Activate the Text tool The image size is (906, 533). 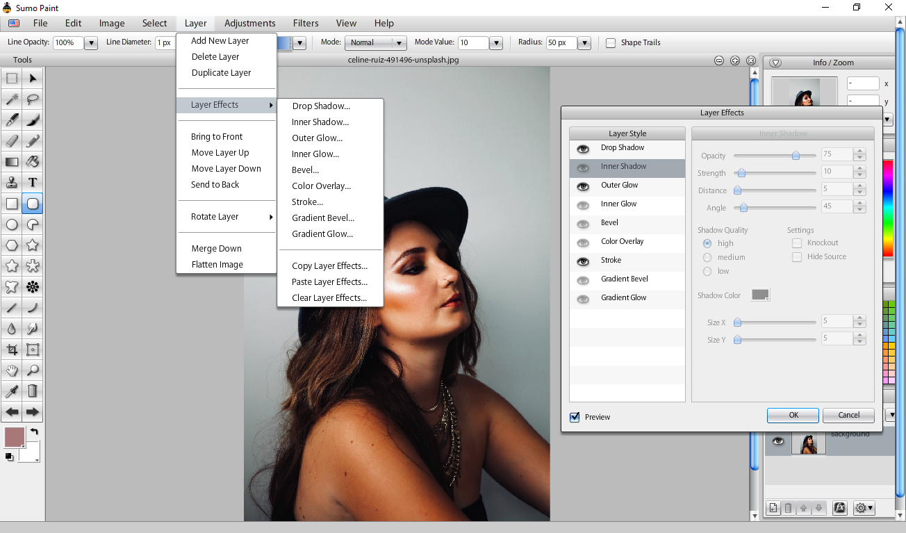(x=32, y=183)
